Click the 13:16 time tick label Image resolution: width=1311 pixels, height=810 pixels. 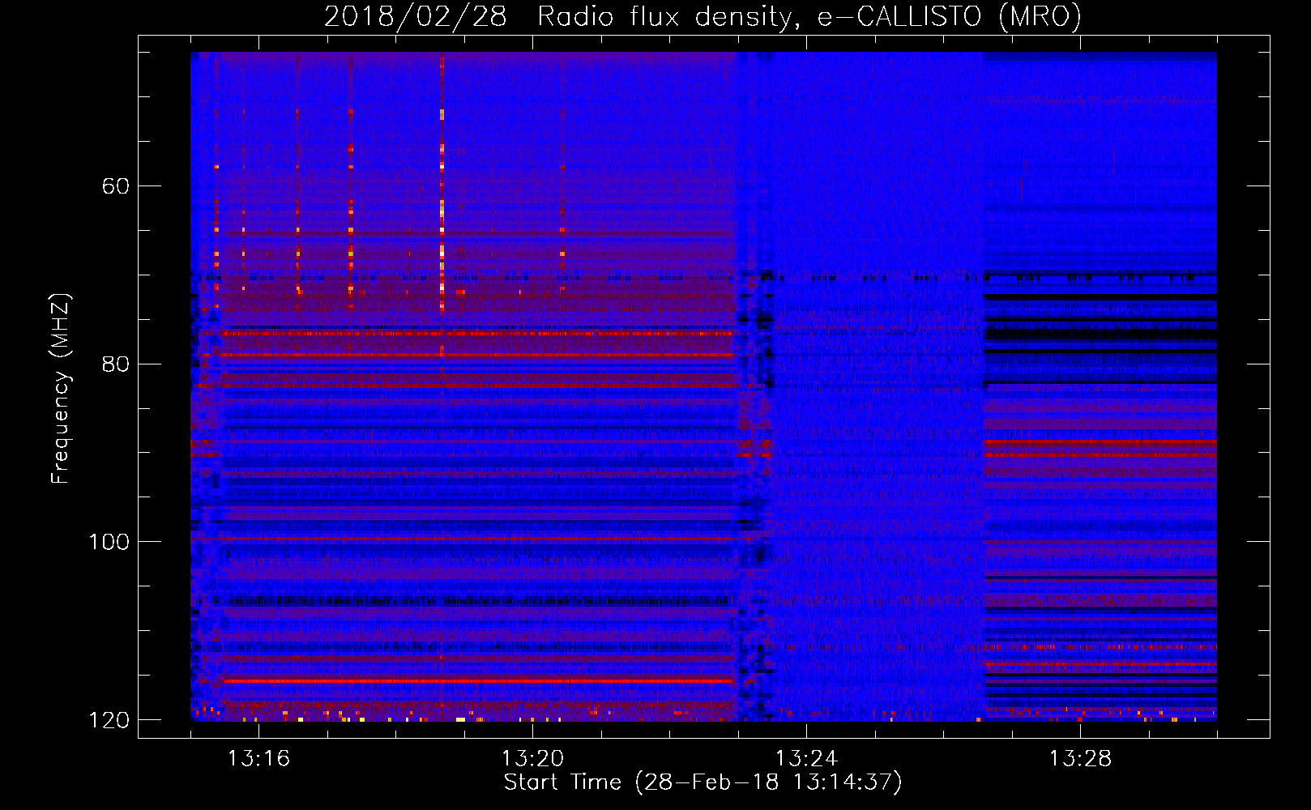click(258, 759)
